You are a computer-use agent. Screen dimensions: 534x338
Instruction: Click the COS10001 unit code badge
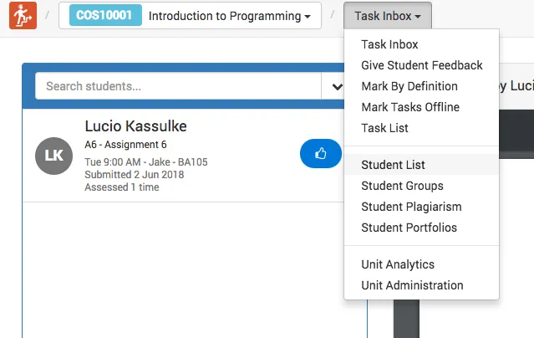tap(105, 15)
